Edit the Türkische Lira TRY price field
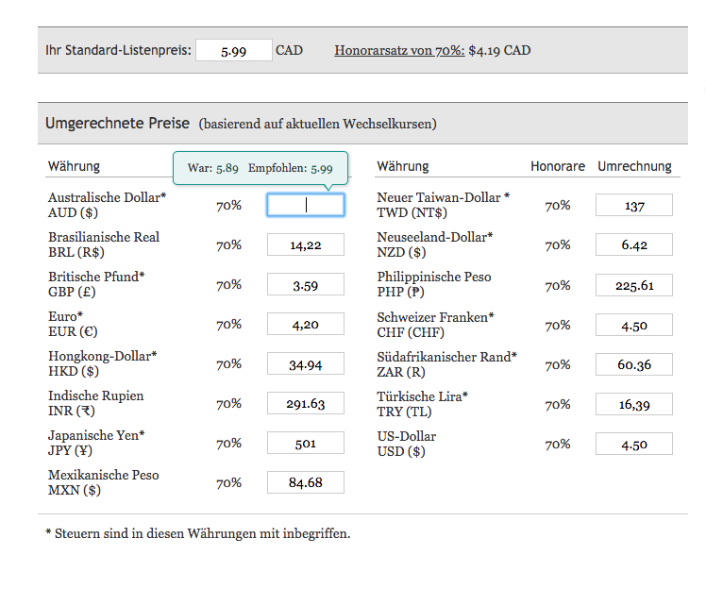The image size is (706, 589). (x=633, y=404)
